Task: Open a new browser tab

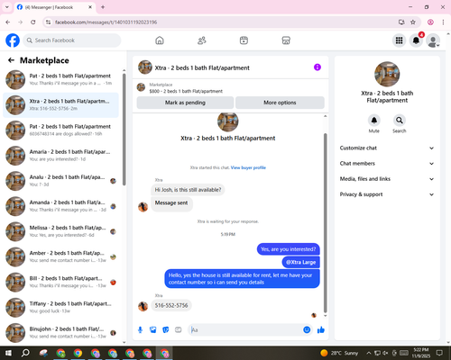Action: [x=103, y=7]
